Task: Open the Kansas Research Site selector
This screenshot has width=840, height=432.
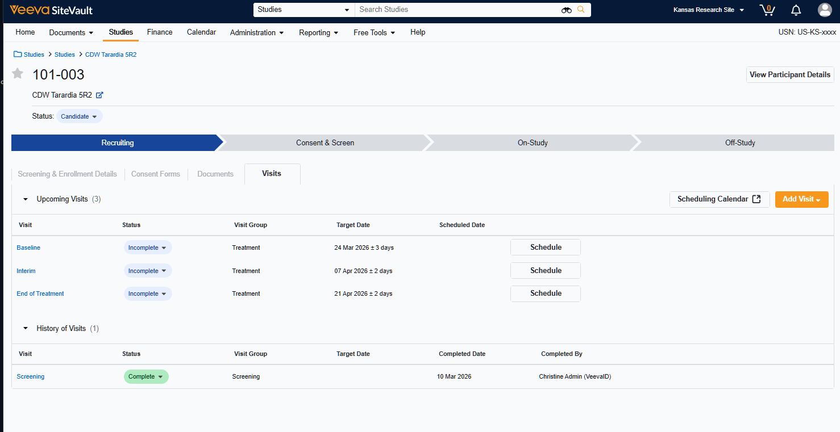Action: pos(708,10)
